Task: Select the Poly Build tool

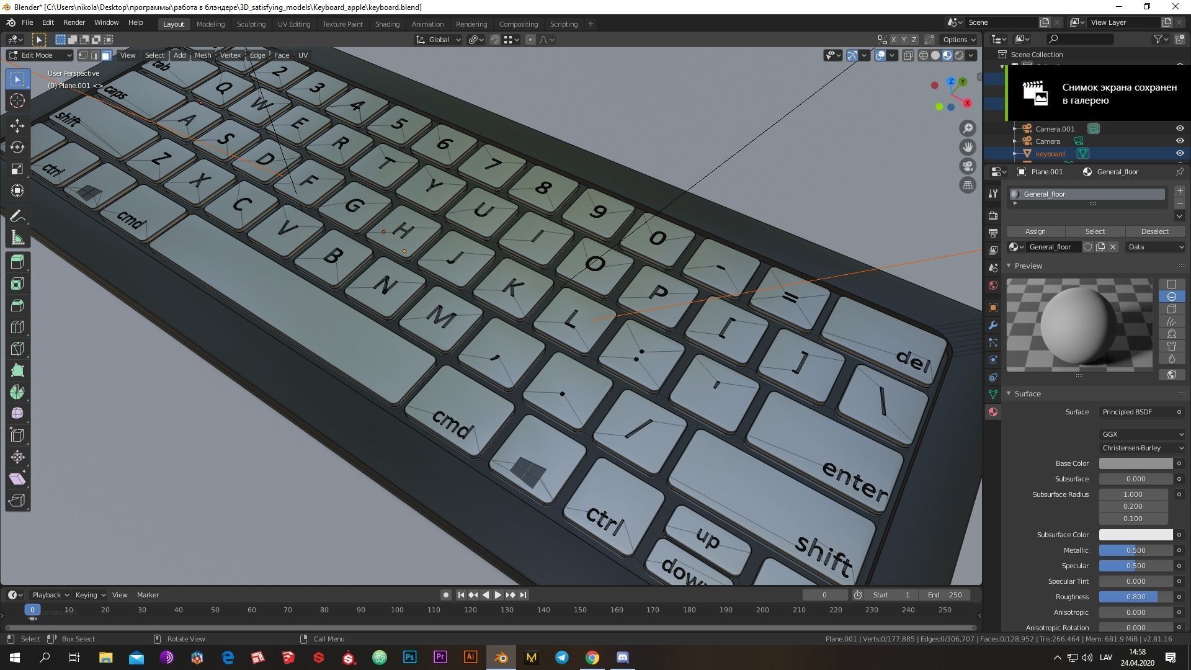Action: [17, 371]
